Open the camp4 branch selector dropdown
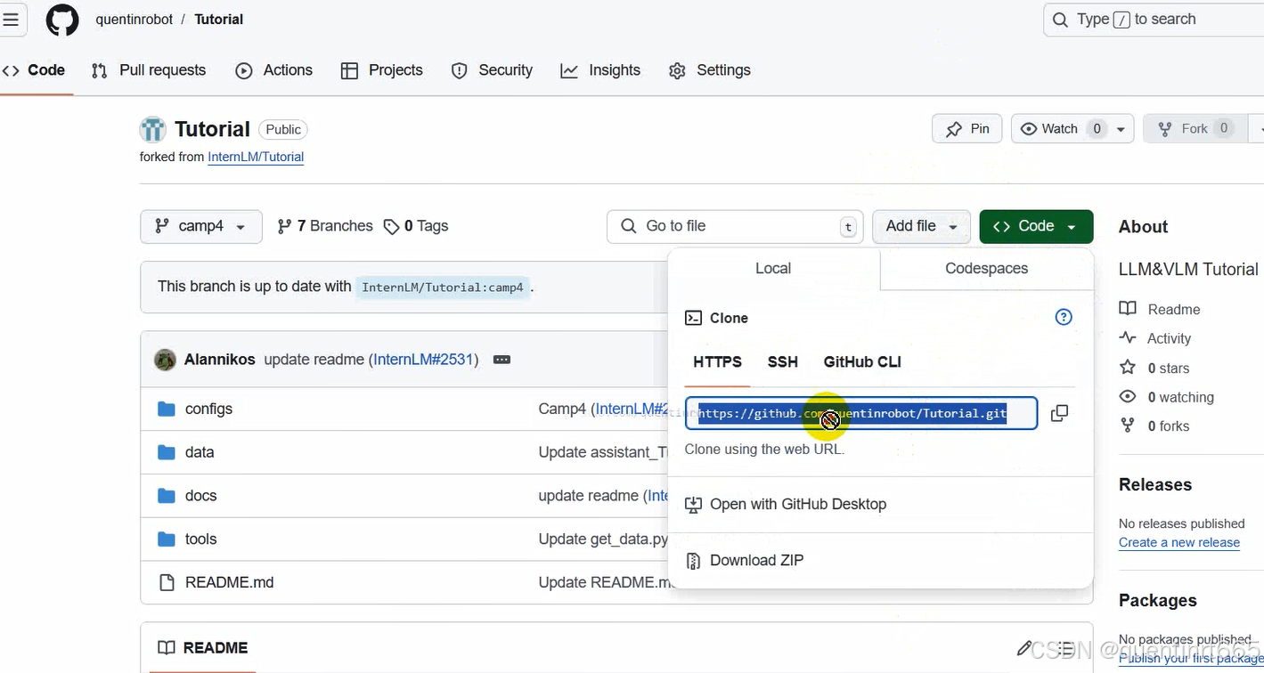This screenshot has height=673, width=1264. click(x=201, y=226)
